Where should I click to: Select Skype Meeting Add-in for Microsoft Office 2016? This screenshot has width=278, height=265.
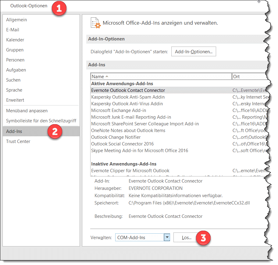coord(179,151)
